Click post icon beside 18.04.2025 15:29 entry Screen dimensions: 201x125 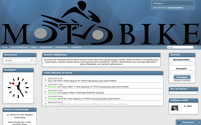coord(45,80)
